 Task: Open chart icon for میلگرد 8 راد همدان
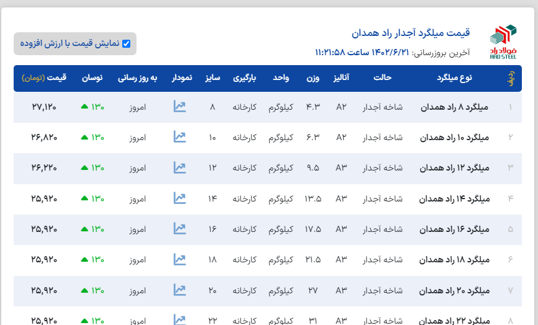coord(179,107)
